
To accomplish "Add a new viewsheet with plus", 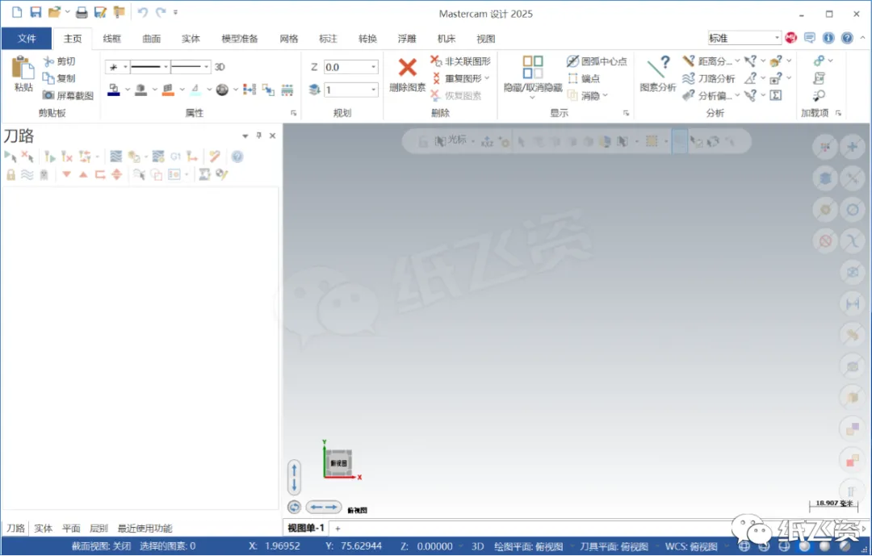I will tap(337, 529).
